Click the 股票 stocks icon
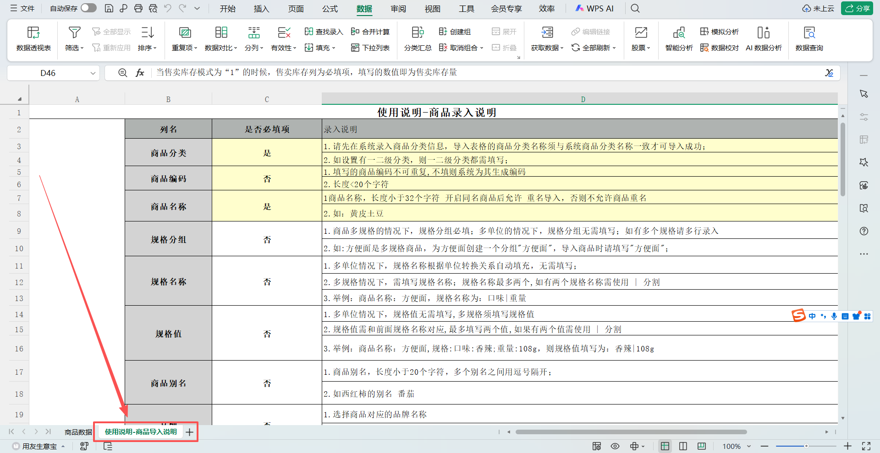The image size is (880, 453). (641, 32)
